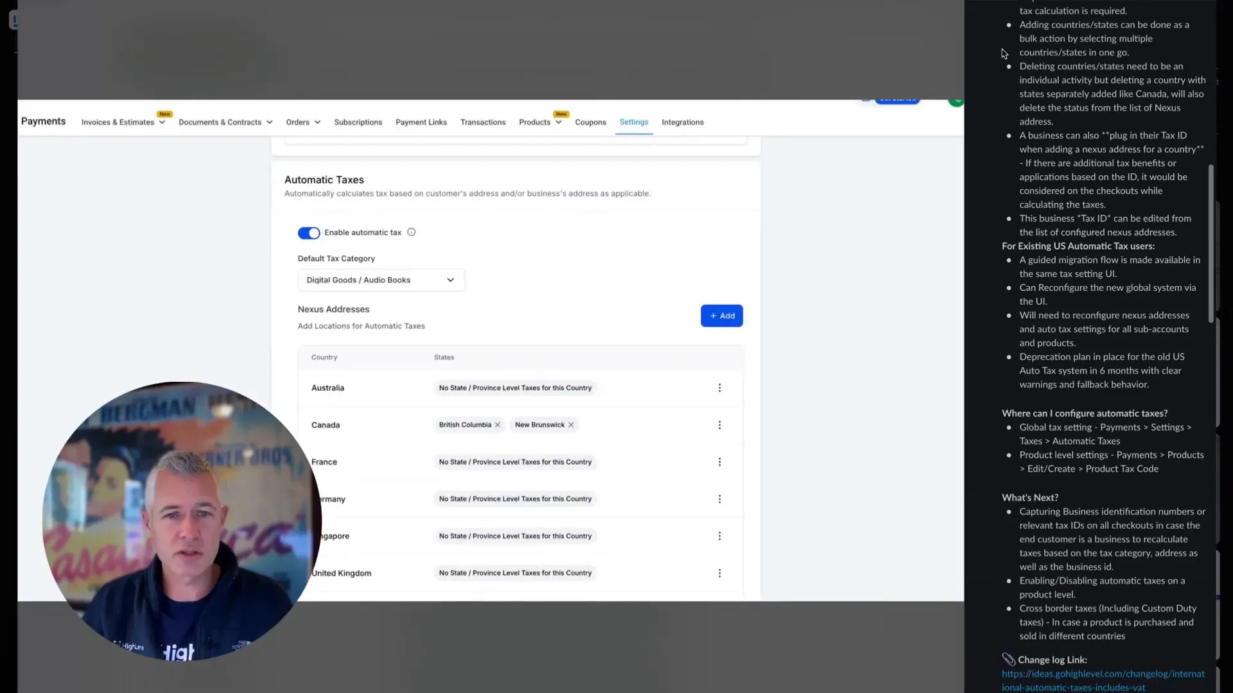
Task: Open the Integrations tab
Action: (683, 122)
